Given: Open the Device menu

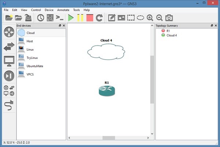Looking at the screenshot, I should [x=49, y=10].
